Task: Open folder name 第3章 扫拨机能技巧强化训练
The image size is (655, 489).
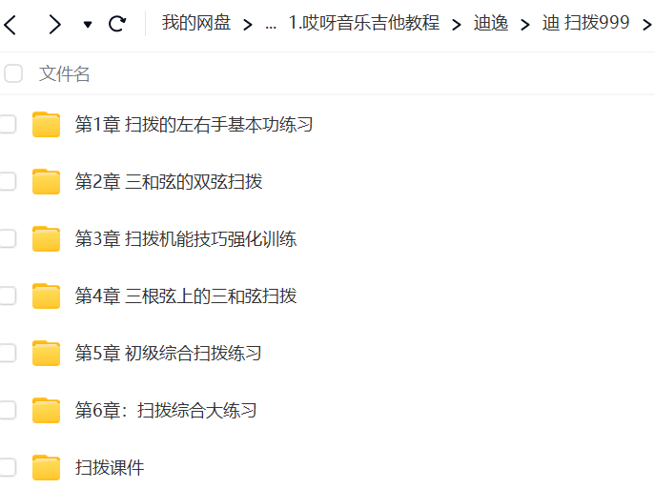Action: (186, 239)
